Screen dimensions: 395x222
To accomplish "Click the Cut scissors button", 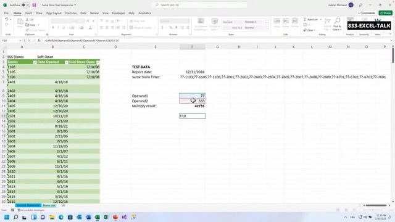I will (x=30, y=19).
